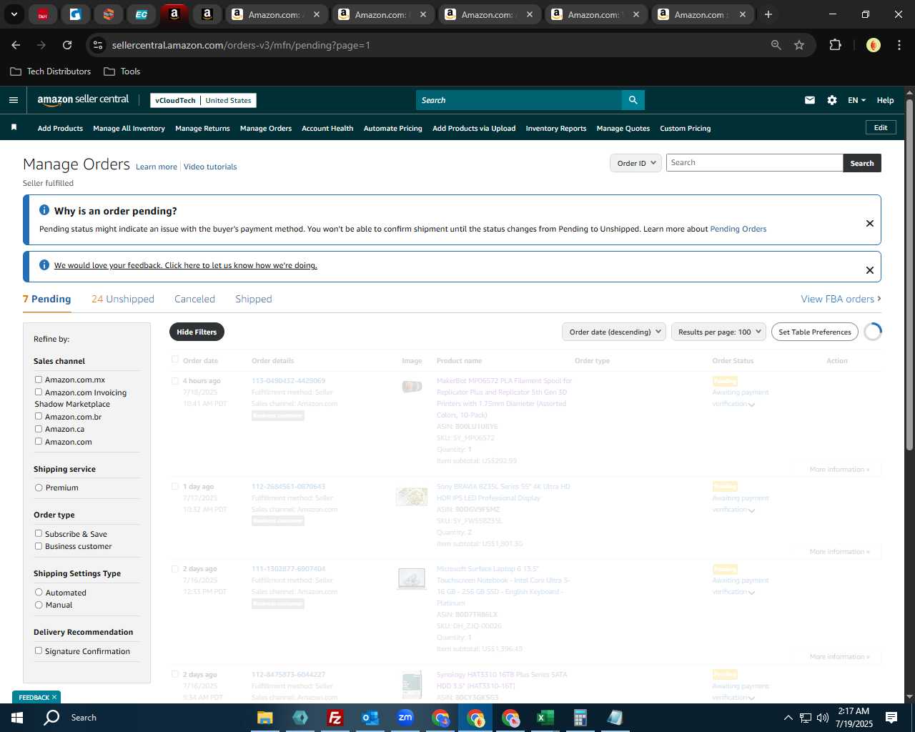This screenshot has height=732, width=915.
Task: Open the browser tab search dropdown
Action: 14,14
